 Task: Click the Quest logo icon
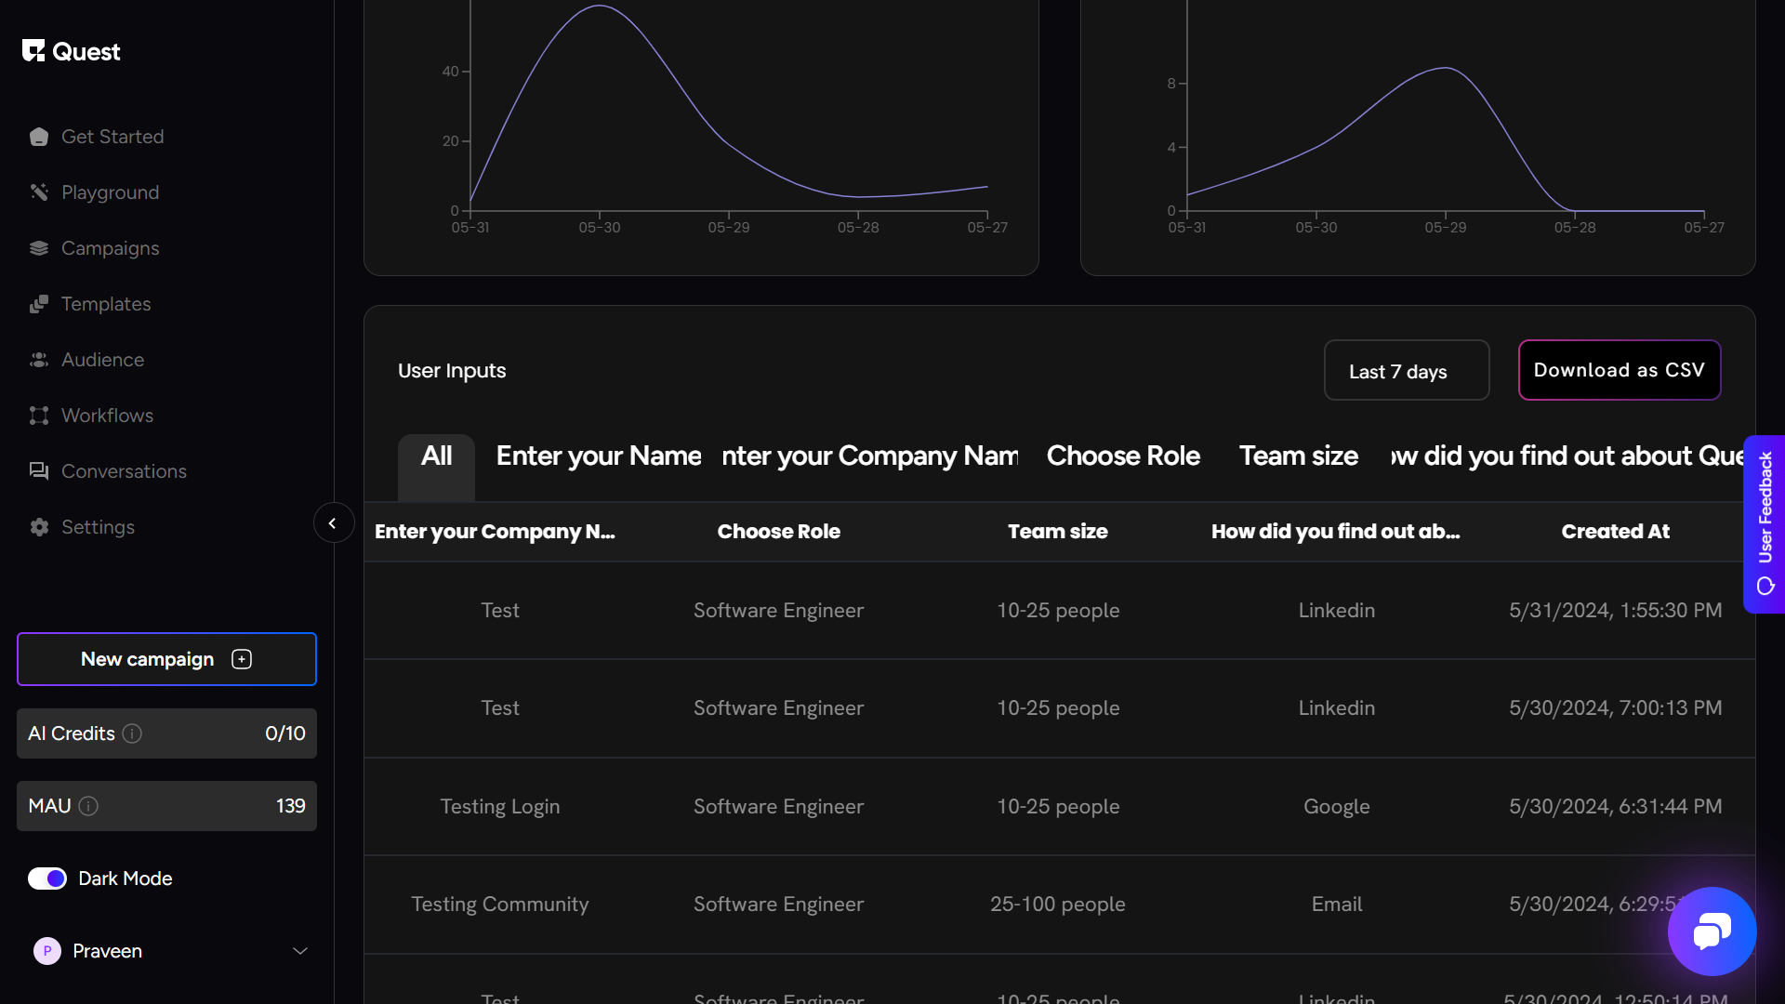33,51
